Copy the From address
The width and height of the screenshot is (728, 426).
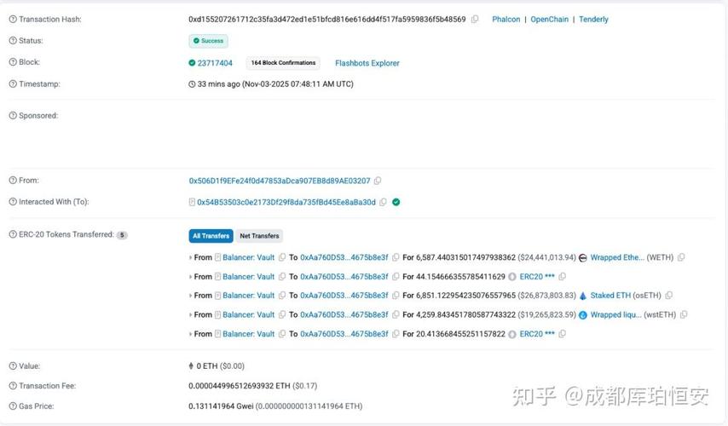(x=378, y=181)
